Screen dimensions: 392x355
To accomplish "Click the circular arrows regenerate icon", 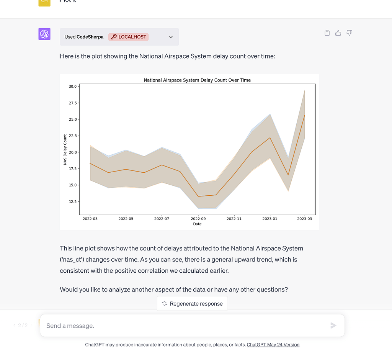I will (x=165, y=304).
